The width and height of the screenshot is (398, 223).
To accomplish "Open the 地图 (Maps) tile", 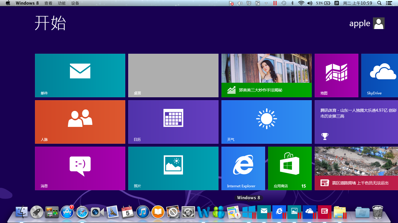I will point(336,75).
